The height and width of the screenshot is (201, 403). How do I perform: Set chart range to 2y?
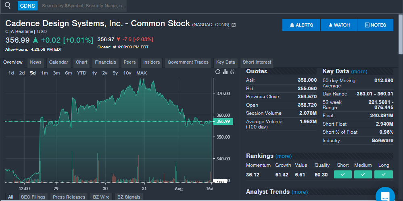point(104,73)
